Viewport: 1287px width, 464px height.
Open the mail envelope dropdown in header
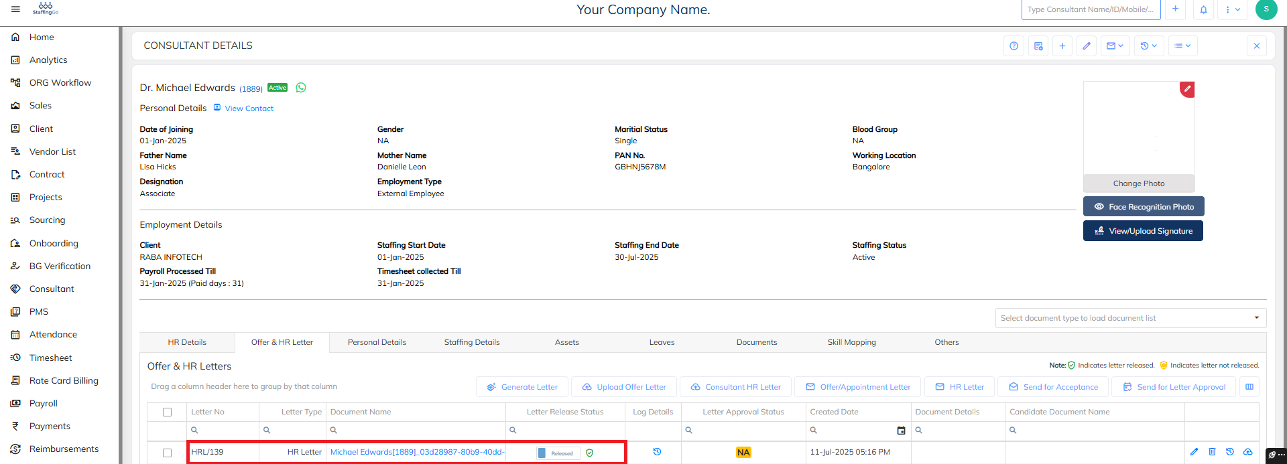[x=1115, y=46]
